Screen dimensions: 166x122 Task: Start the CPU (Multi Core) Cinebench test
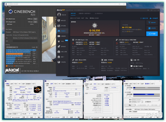35,19
